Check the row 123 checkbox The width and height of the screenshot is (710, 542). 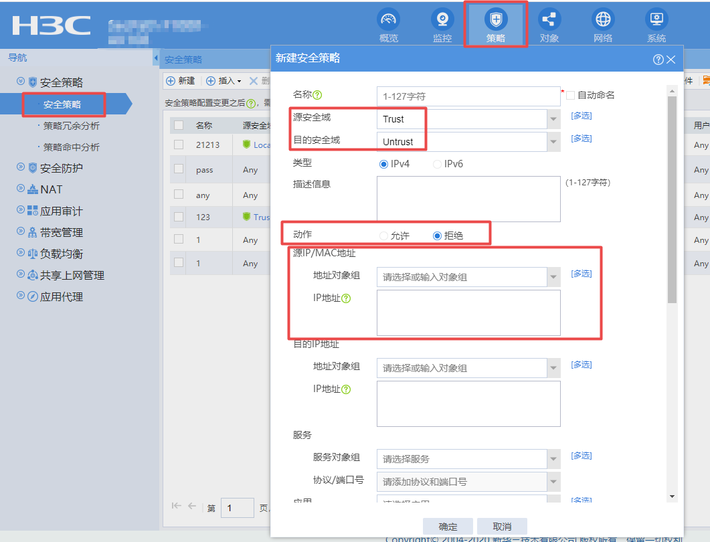point(179,216)
